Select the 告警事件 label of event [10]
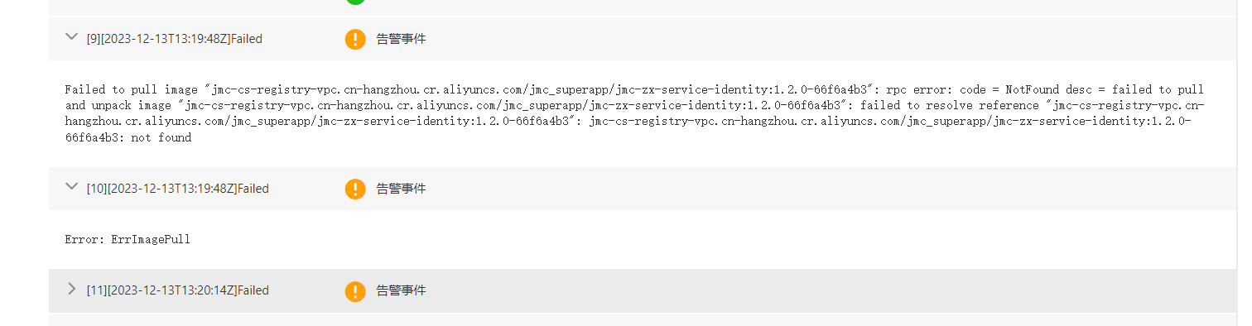Screen dimensions: 1252x326 tap(401, 188)
